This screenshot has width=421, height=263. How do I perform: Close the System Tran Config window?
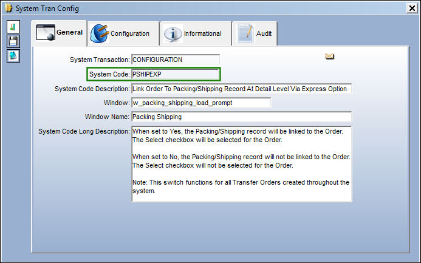412,9
